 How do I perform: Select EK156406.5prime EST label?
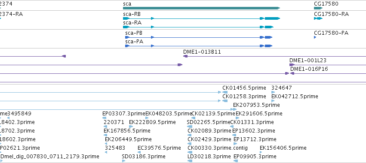coord(283,148)
